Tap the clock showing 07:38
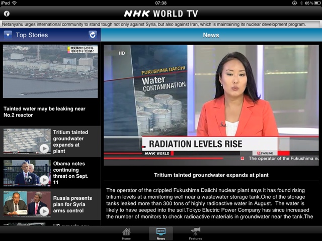 point(161,3)
